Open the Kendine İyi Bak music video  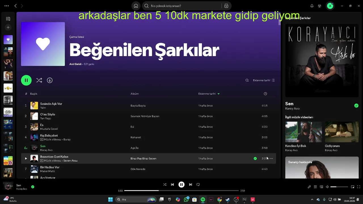click(303, 132)
